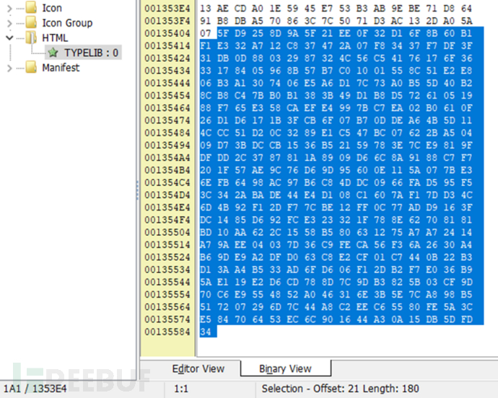Click unselected byte 07 in row 00135404

pos(206,33)
